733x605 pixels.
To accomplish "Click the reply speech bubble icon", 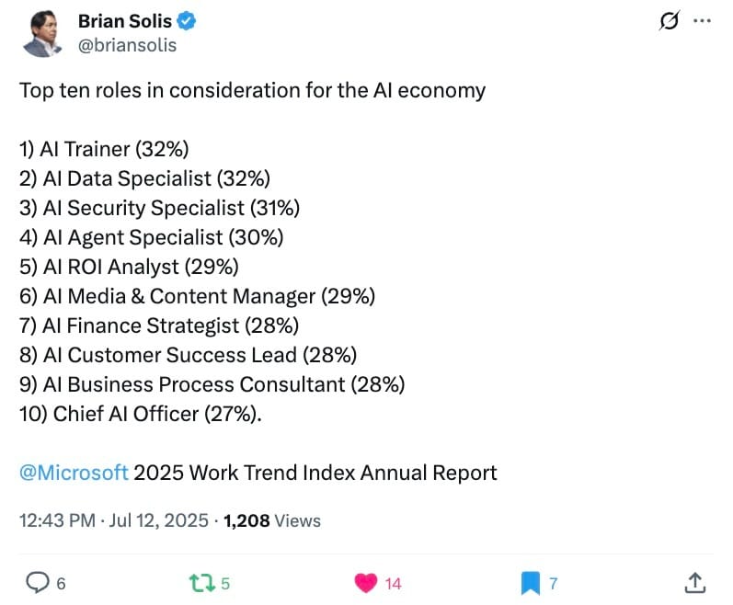I will [37, 583].
